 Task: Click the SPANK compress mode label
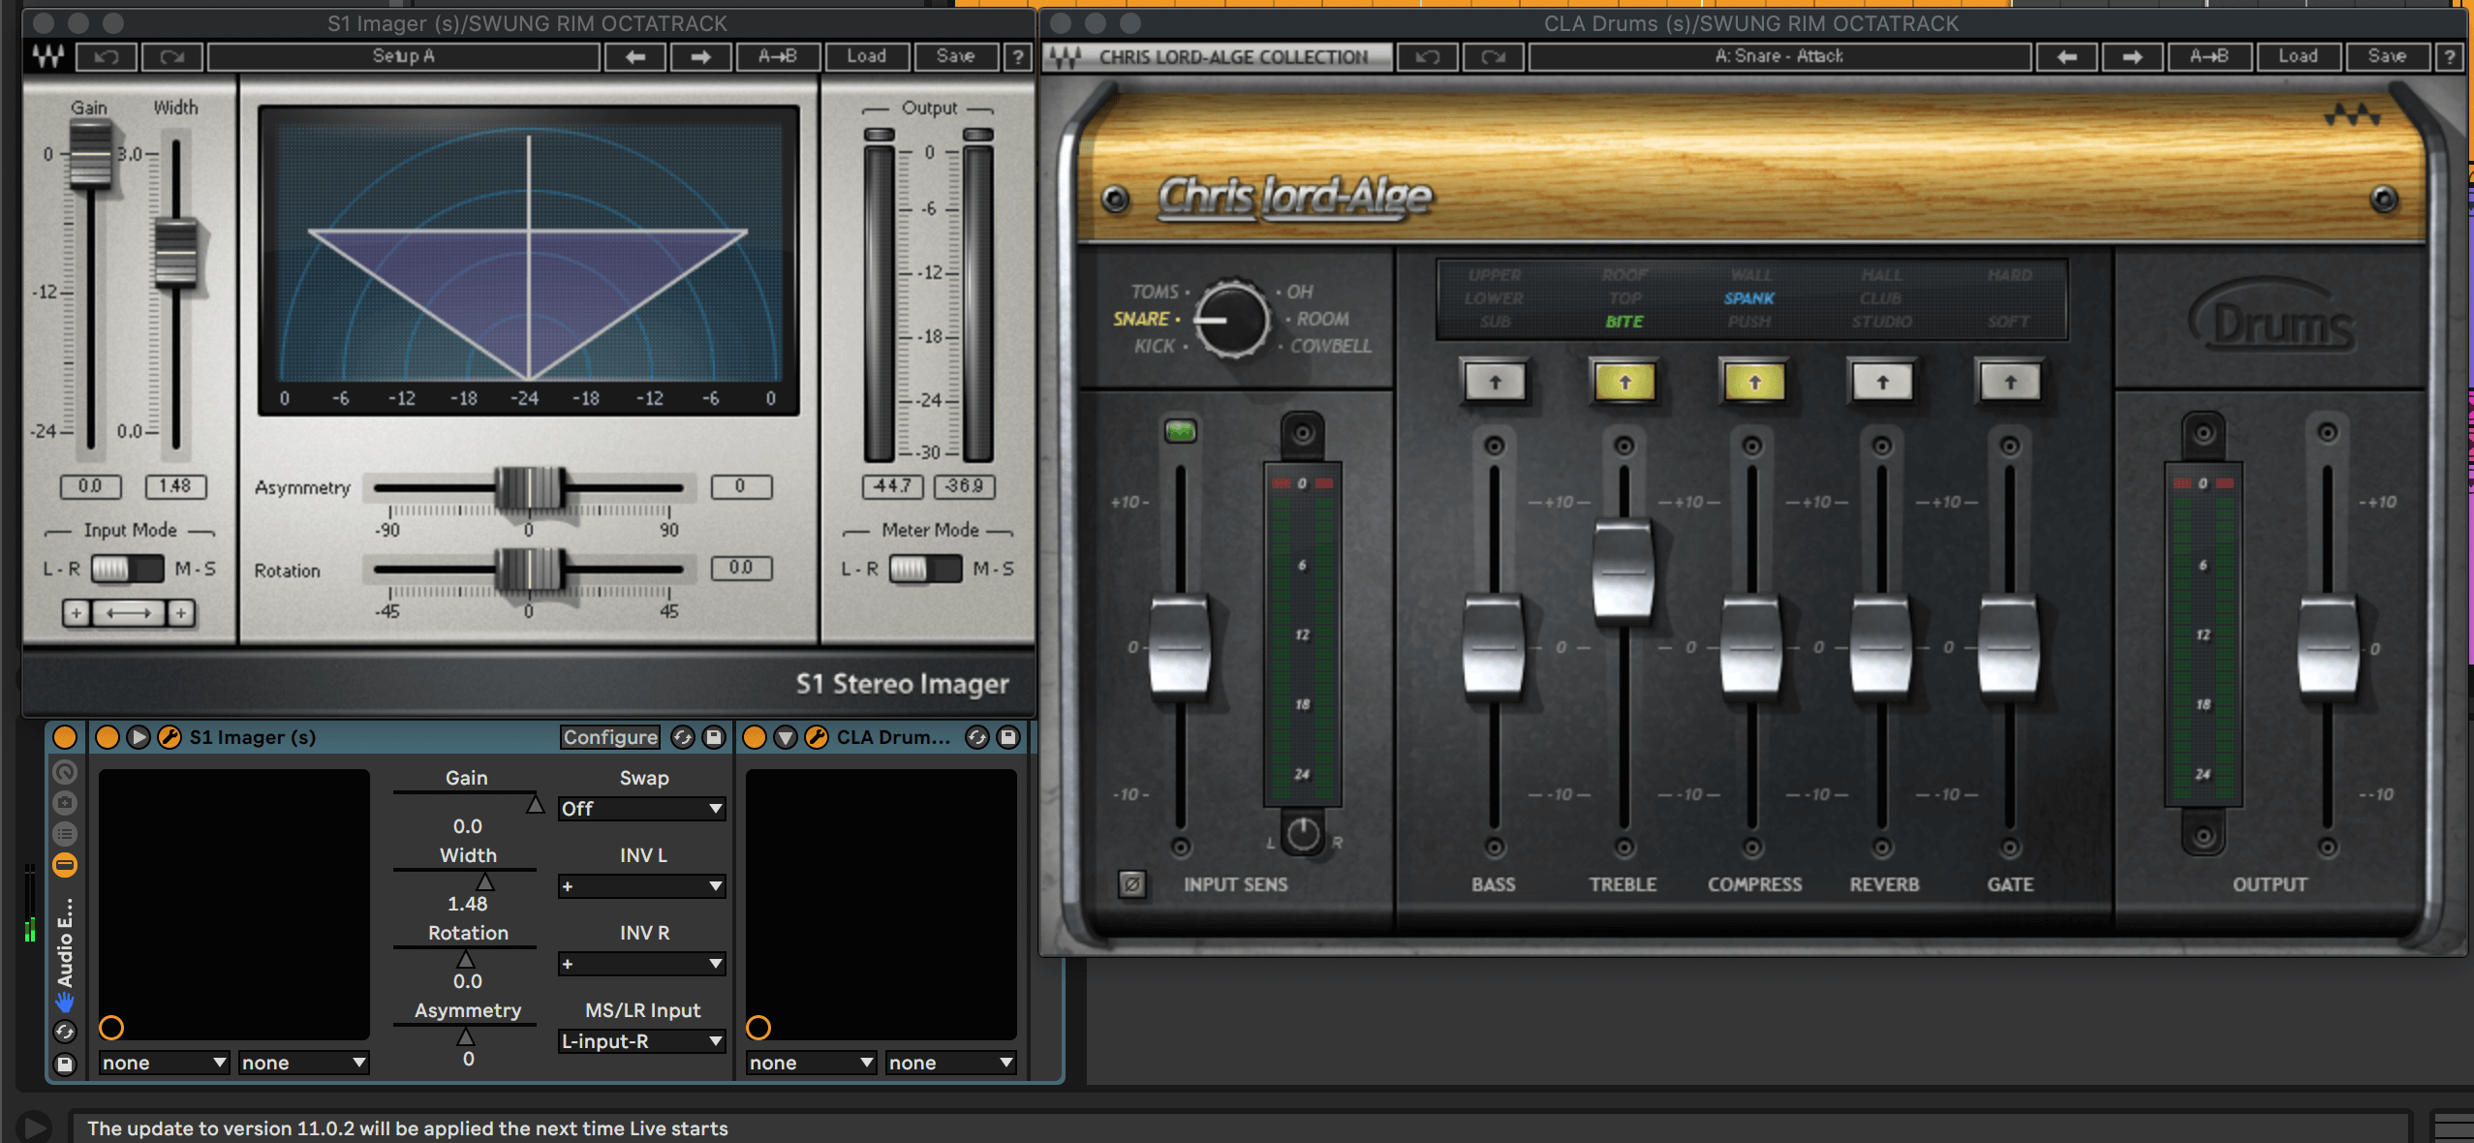tap(1749, 298)
